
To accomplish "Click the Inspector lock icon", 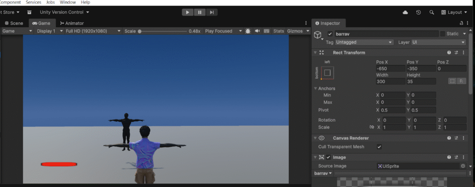I will (x=461, y=23).
